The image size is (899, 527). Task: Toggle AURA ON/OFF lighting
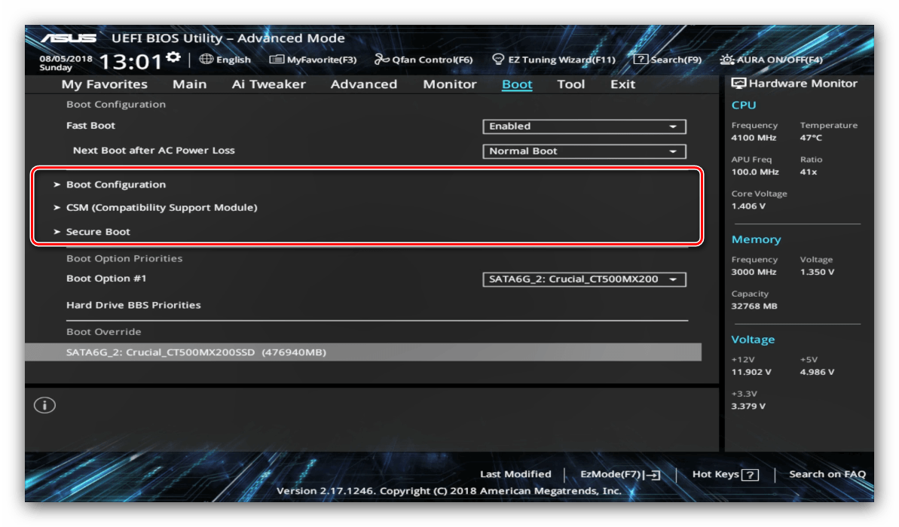(x=727, y=59)
